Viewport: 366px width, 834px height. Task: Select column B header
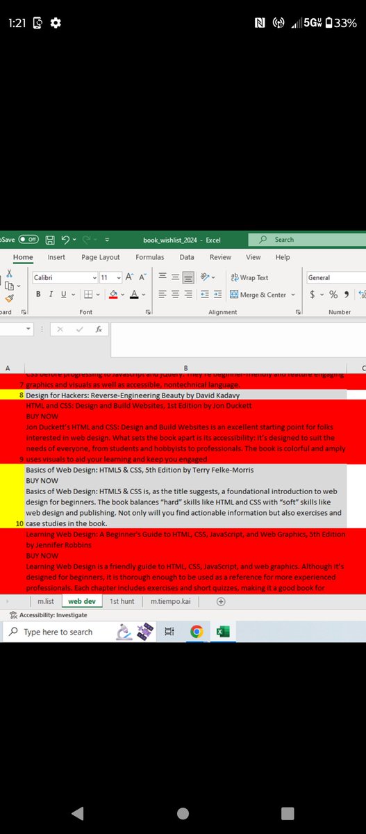click(x=185, y=367)
